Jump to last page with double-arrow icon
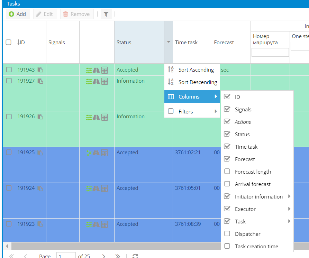The image size is (309, 258). pyautogui.click(x=118, y=256)
